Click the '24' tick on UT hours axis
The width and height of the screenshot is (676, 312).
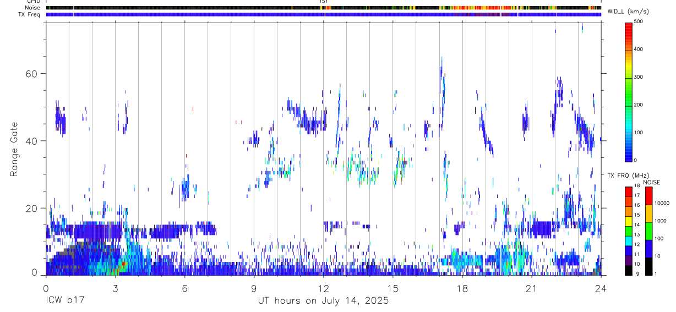point(601,288)
